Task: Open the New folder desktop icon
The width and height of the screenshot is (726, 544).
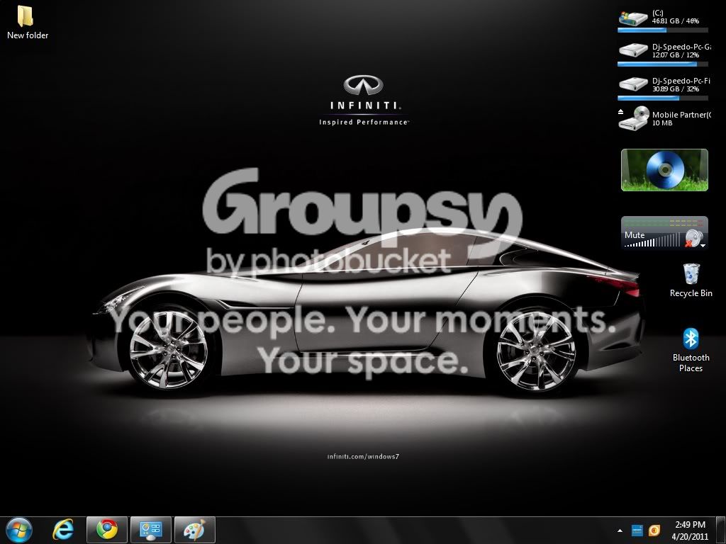Action: (27, 22)
